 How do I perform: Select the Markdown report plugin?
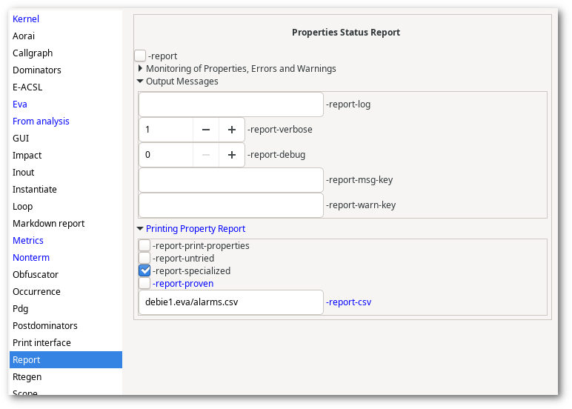click(x=48, y=223)
